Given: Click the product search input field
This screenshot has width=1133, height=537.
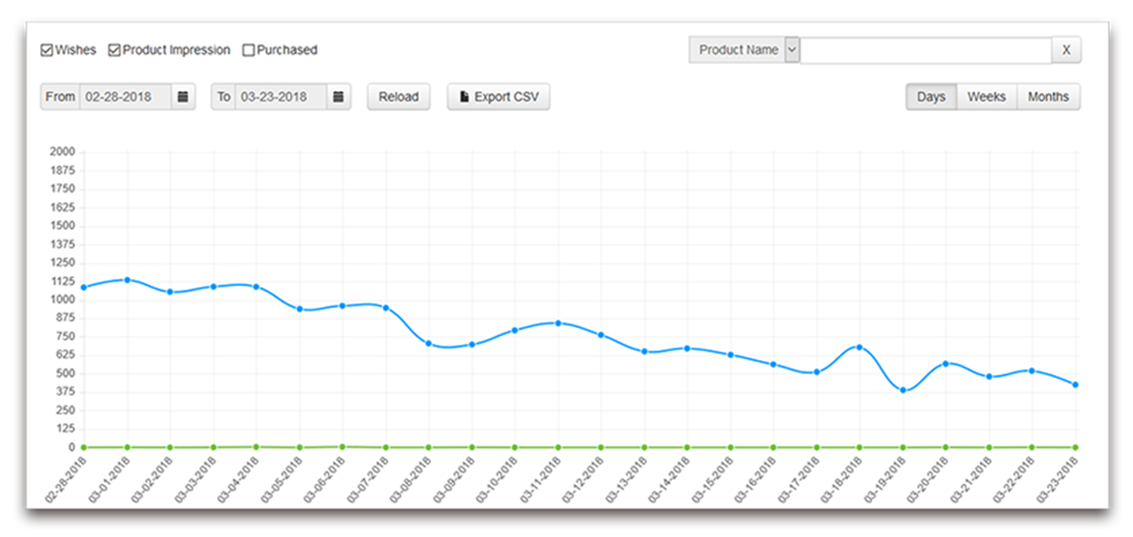Looking at the screenshot, I should point(925,50).
